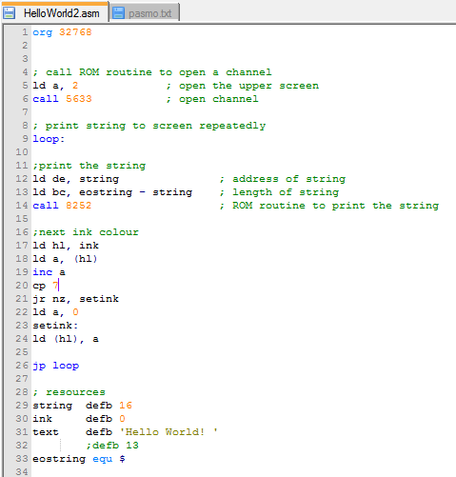The width and height of the screenshot is (456, 477).
Task: Click the 'loop:' label on line 9
Action: [49, 139]
